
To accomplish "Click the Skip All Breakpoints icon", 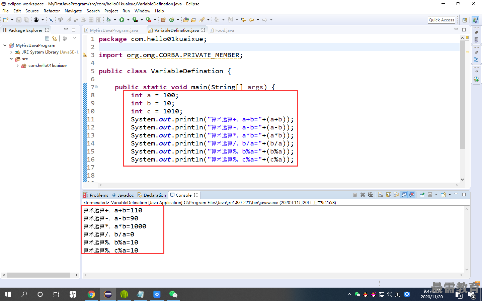I will coord(51,20).
